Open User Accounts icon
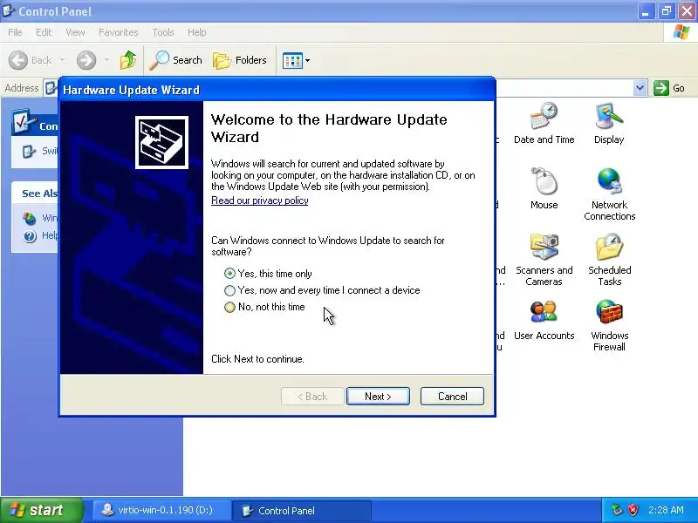The height and width of the screenshot is (523, 698). point(544,319)
